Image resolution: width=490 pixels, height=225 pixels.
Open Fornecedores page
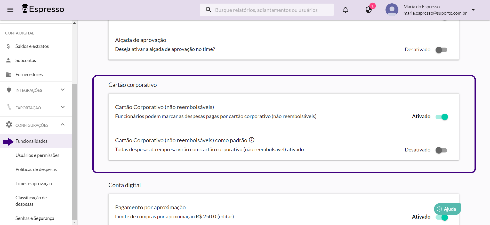point(29,75)
